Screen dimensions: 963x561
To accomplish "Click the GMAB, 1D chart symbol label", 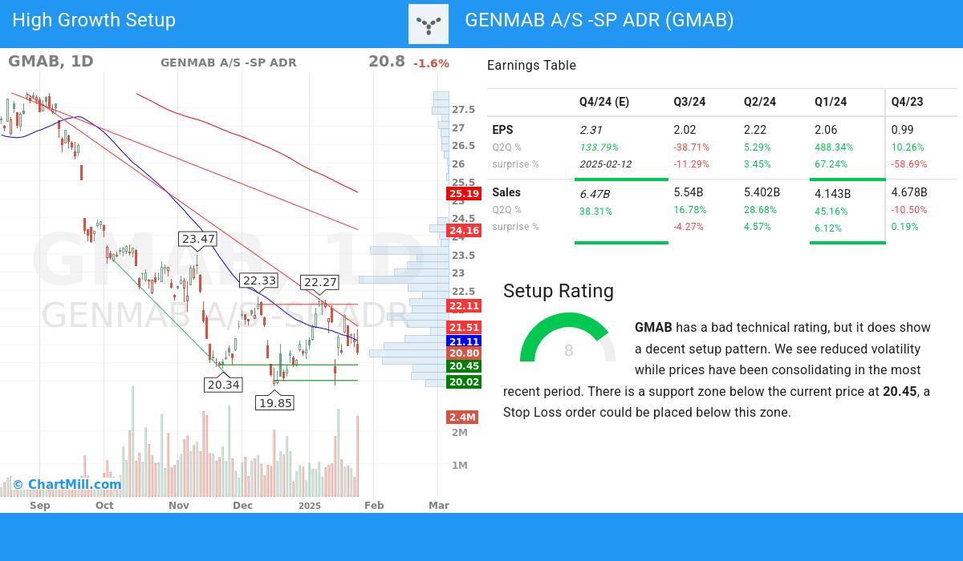I will pyautogui.click(x=51, y=62).
